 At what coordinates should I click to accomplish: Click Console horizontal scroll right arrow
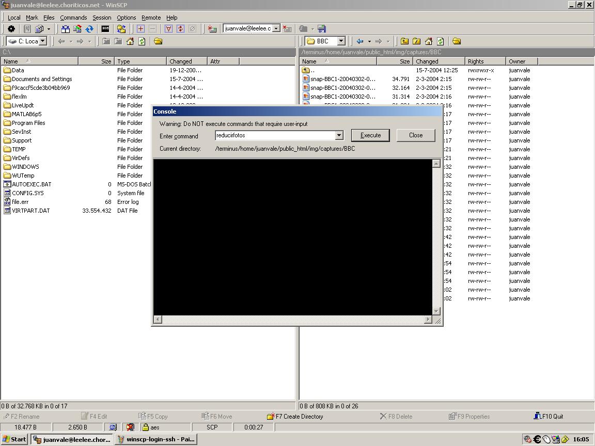pos(428,320)
